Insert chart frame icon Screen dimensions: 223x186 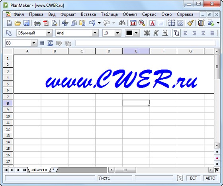click(x=201, y=23)
